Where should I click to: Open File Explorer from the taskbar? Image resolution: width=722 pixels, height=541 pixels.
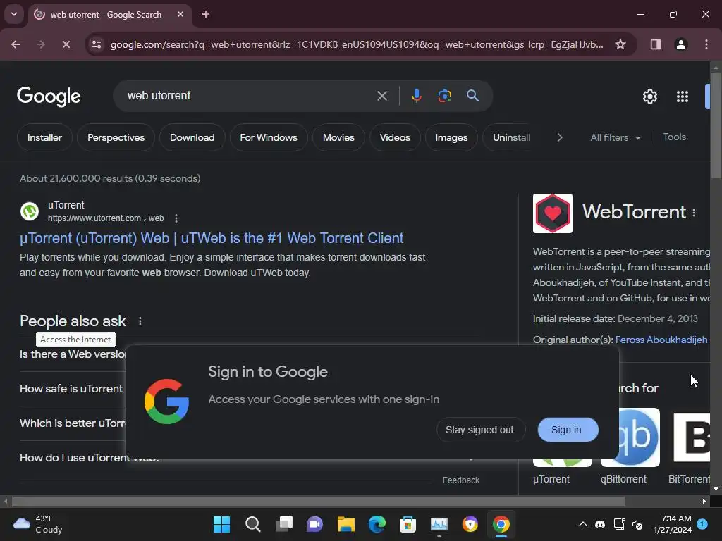pyautogui.click(x=345, y=524)
